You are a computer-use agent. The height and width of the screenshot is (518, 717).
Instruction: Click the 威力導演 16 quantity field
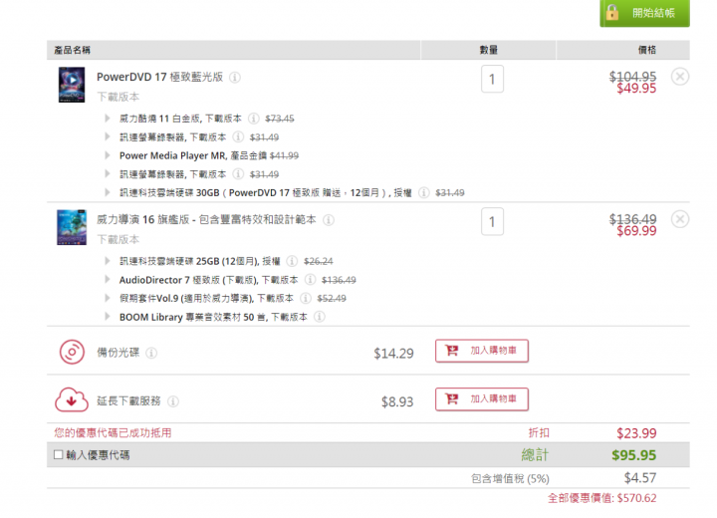(x=492, y=221)
